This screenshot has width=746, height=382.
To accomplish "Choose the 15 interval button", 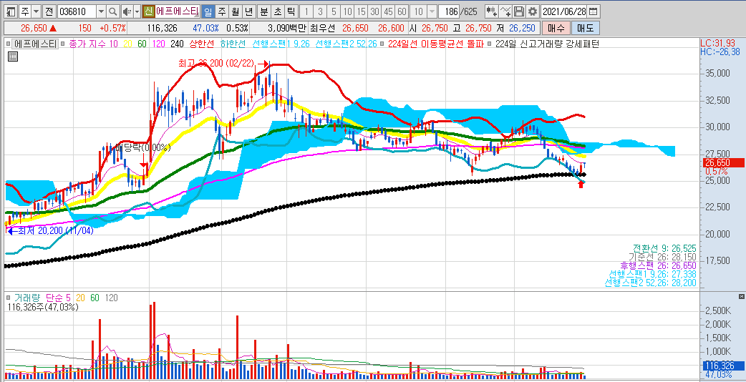I will [x=361, y=11].
